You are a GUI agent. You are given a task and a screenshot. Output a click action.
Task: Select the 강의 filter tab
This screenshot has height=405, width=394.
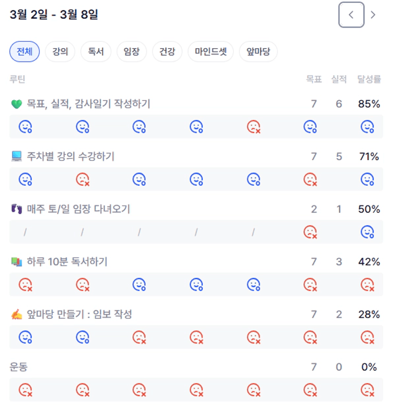60,52
